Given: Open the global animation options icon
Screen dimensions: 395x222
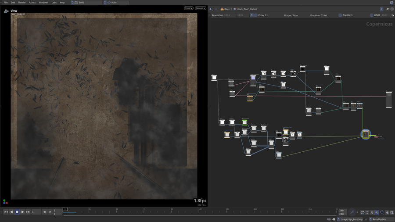Looking at the screenshot, I should 367,212.
